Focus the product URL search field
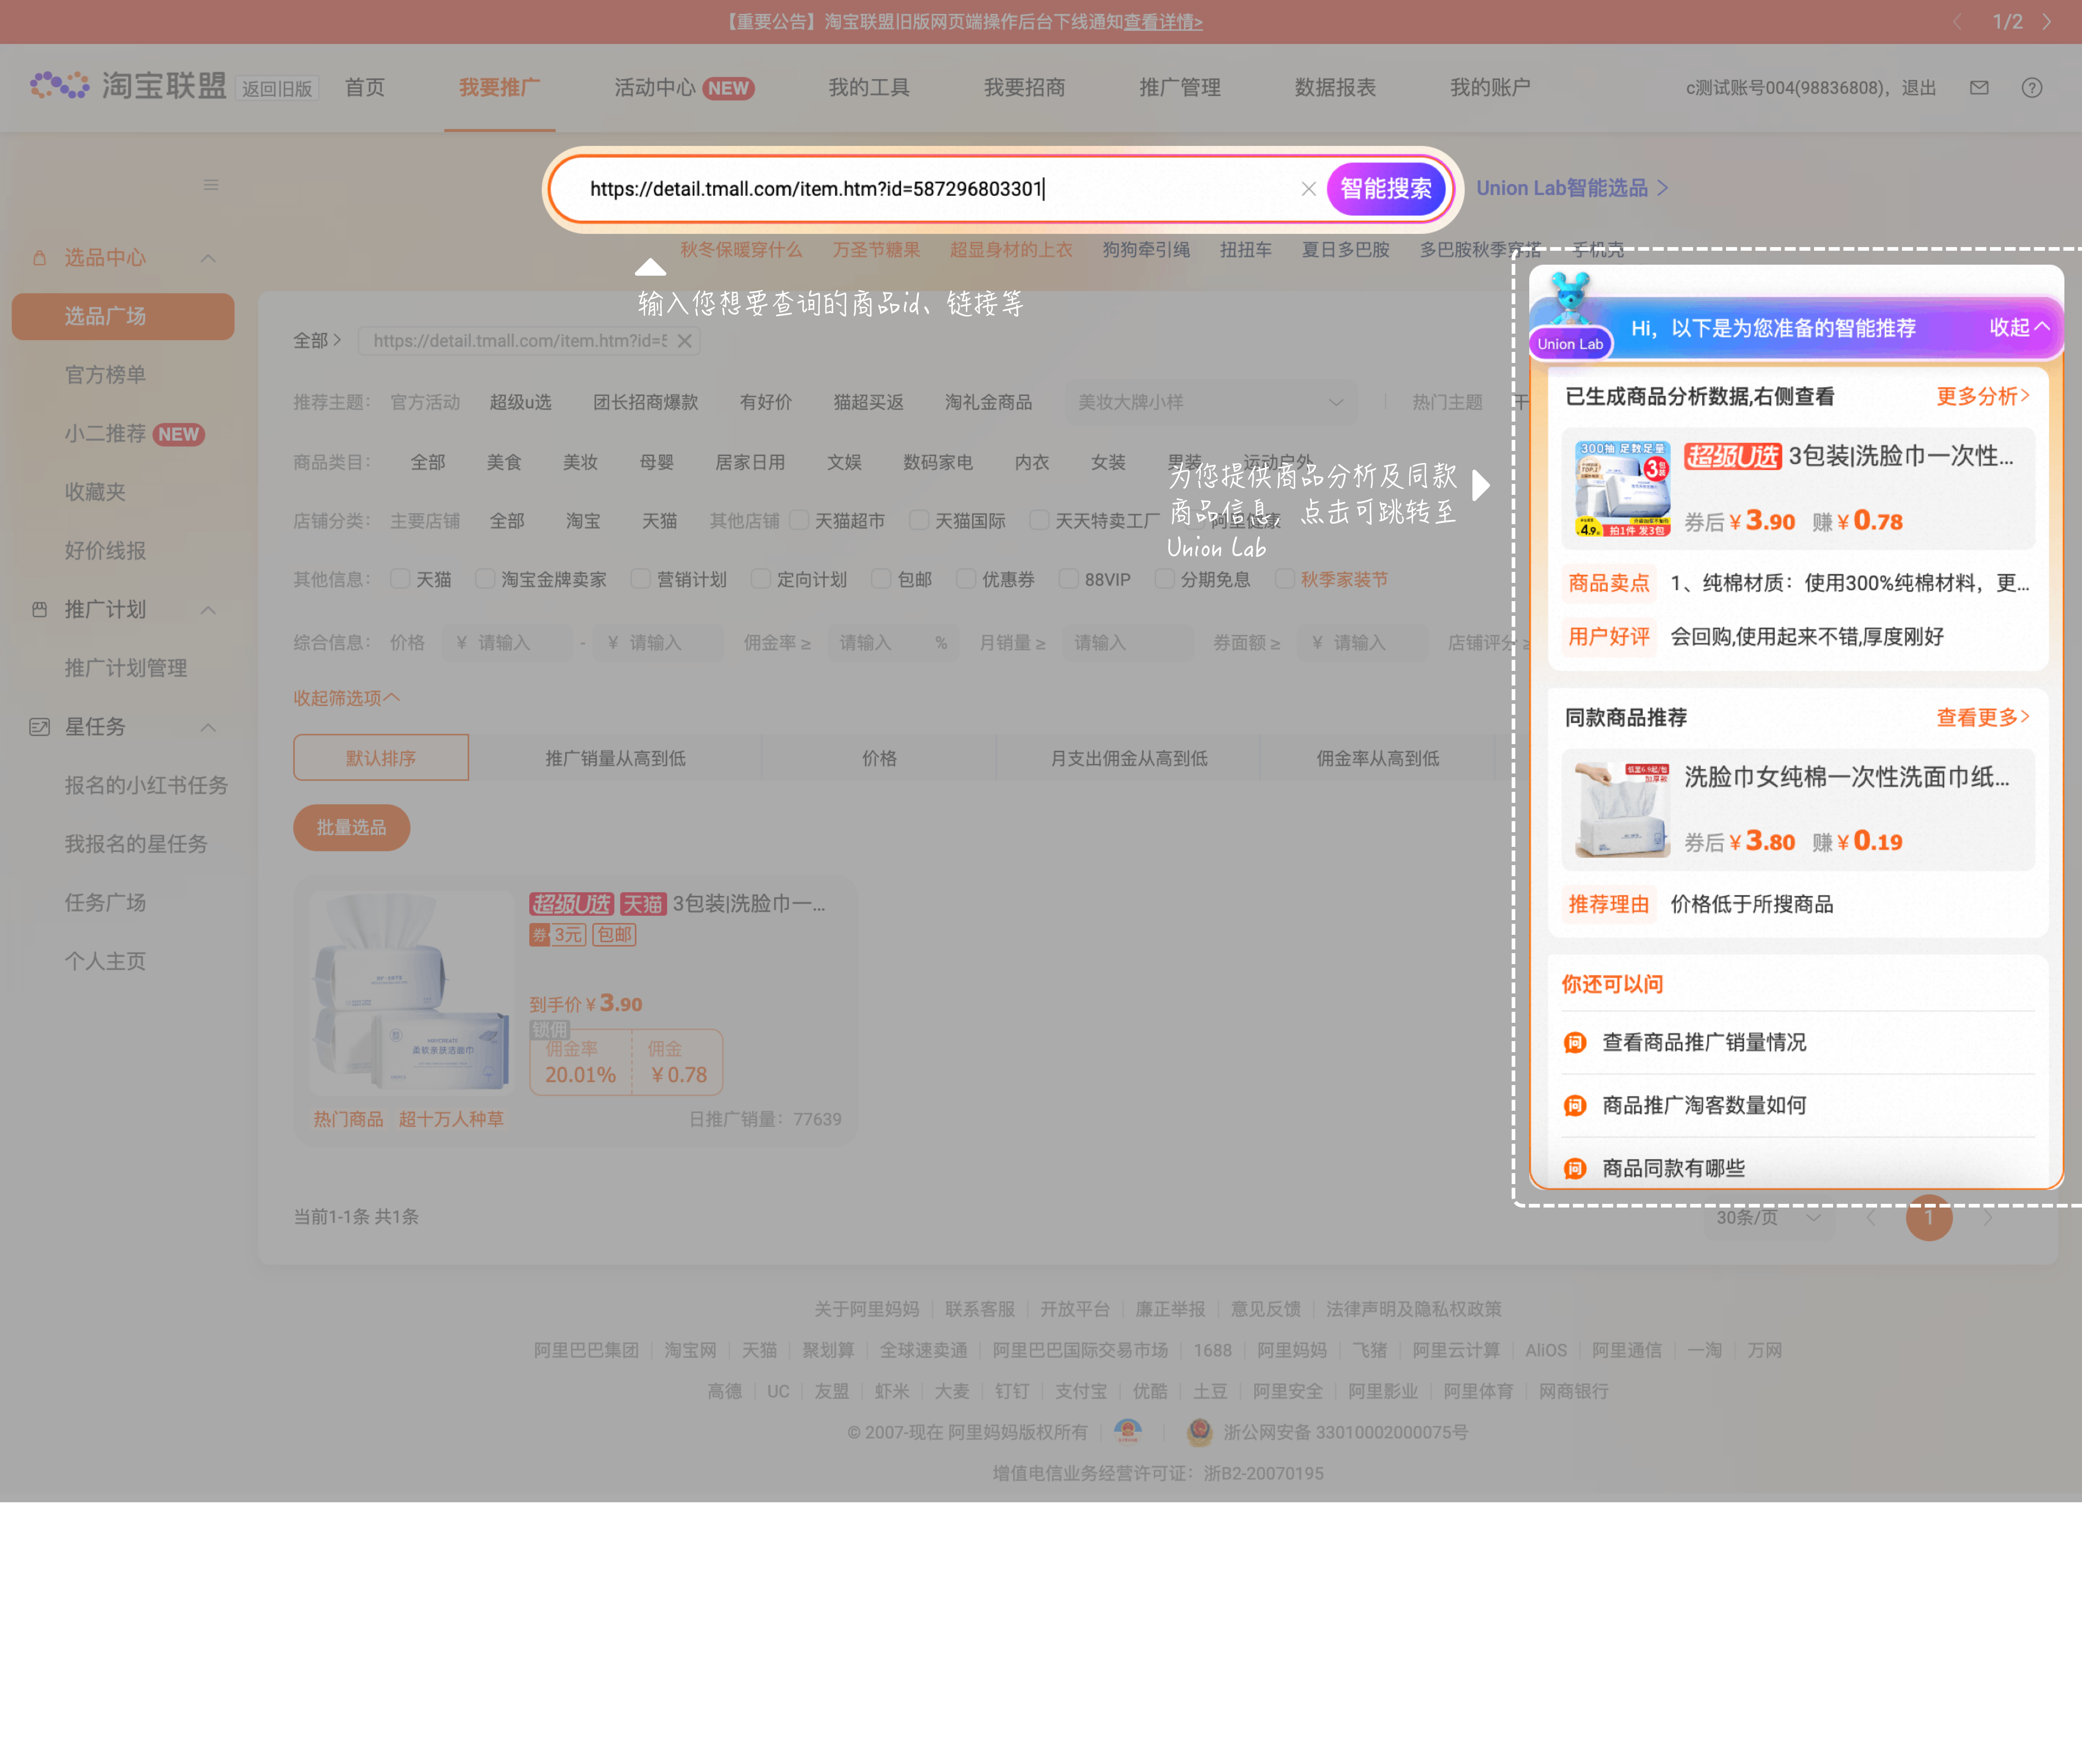 pos(940,189)
